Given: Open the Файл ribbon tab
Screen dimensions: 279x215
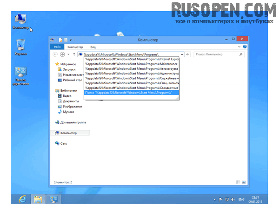Looking at the screenshot, I should (57, 47).
